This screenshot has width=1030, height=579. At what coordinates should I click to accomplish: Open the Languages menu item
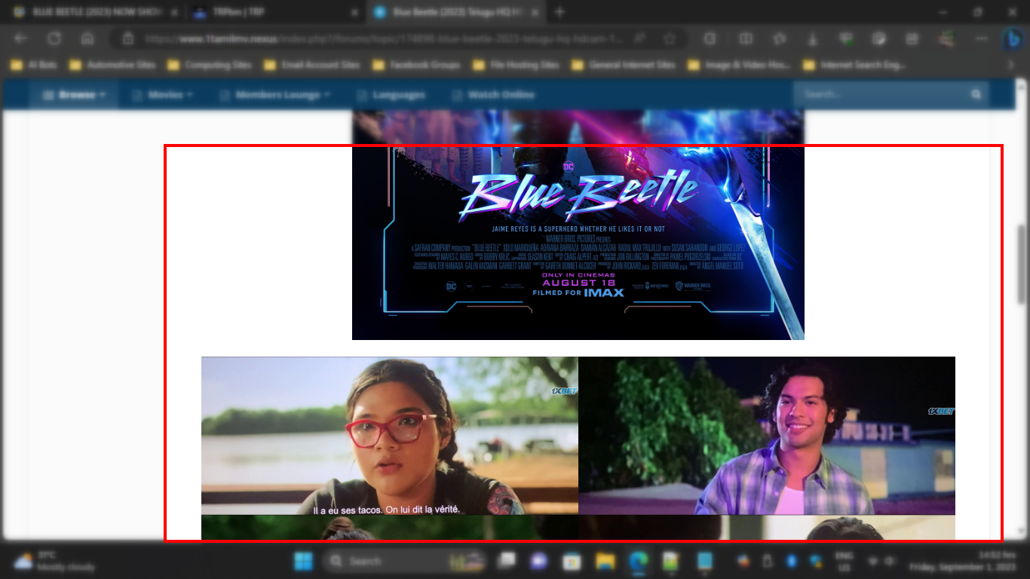tap(390, 95)
